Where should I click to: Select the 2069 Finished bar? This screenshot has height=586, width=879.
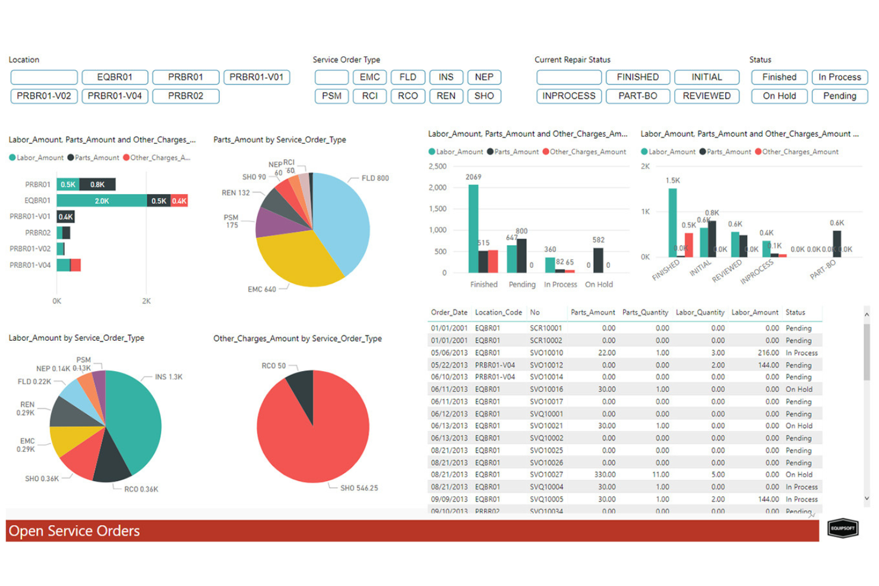(472, 229)
